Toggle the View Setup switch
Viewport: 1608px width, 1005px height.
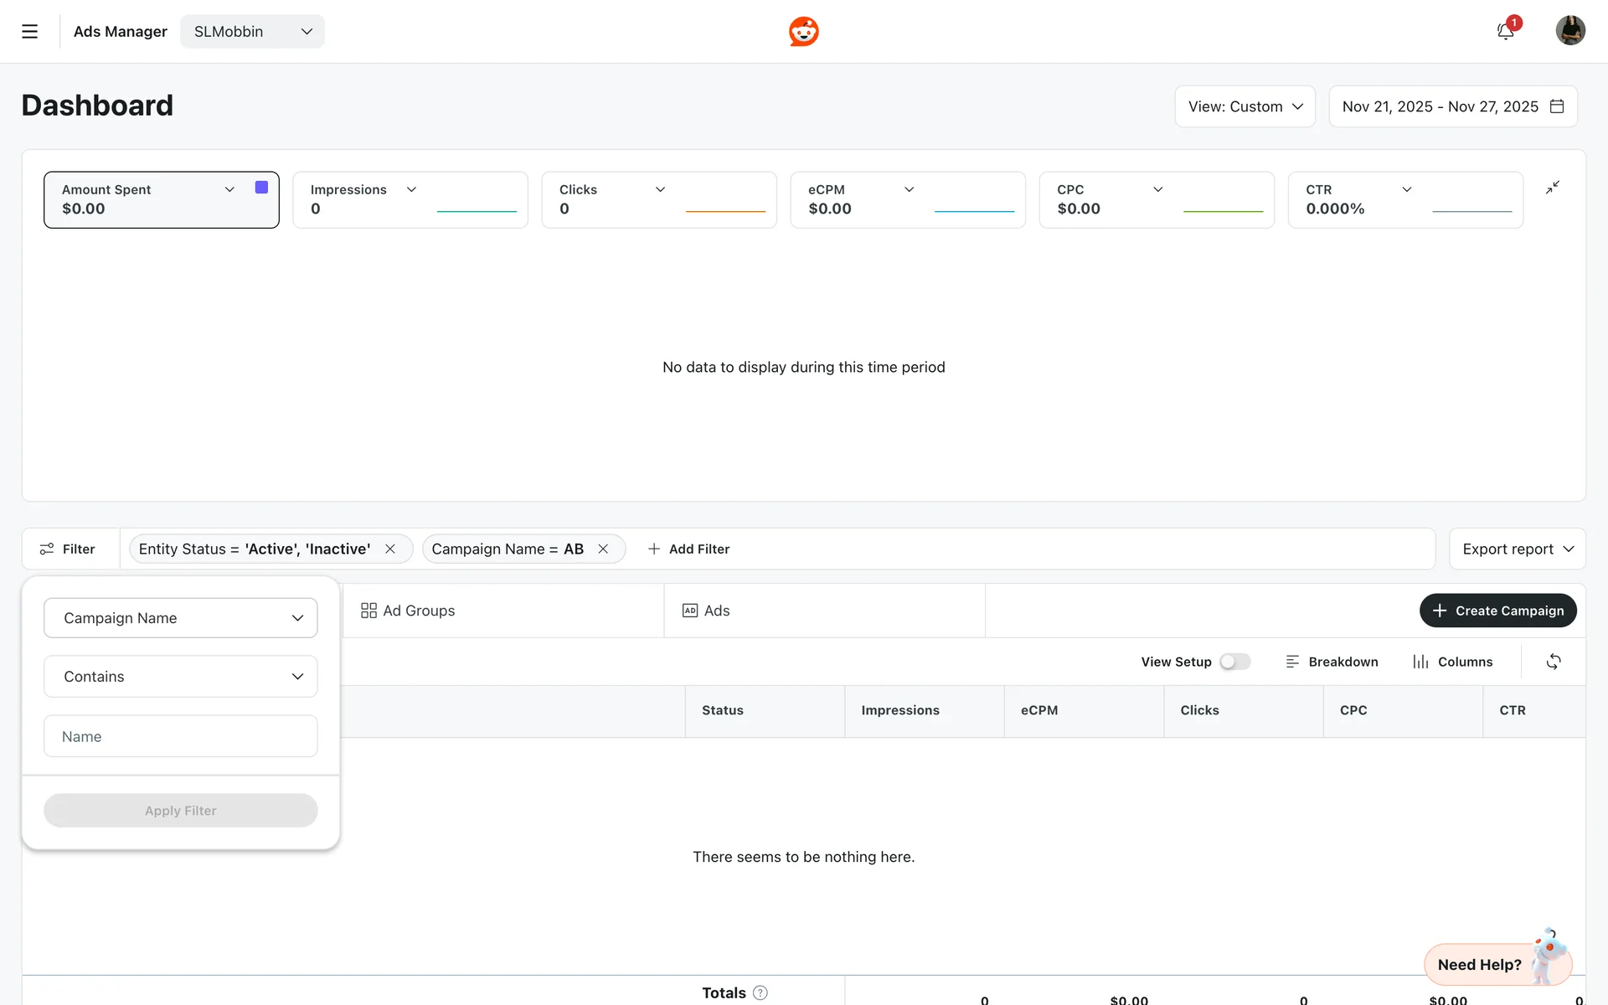coord(1234,662)
